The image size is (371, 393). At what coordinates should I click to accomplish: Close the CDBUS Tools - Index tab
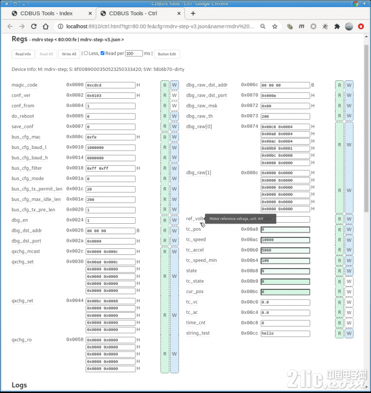pos(90,14)
